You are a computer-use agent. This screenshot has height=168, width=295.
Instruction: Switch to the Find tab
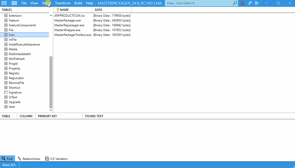click(x=7, y=159)
